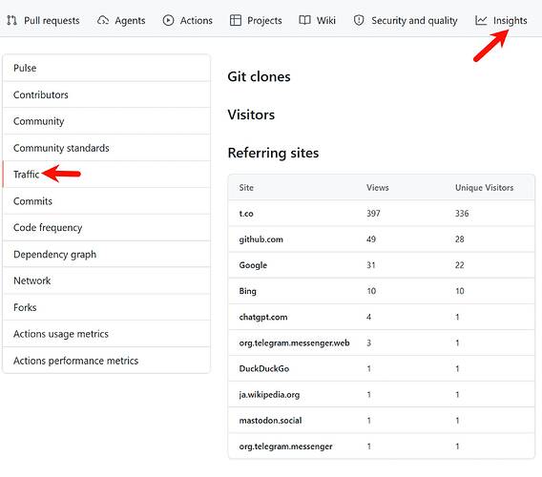Click the 22 unique visitors value
Viewport: 542px width, 477px height.
pos(460,265)
